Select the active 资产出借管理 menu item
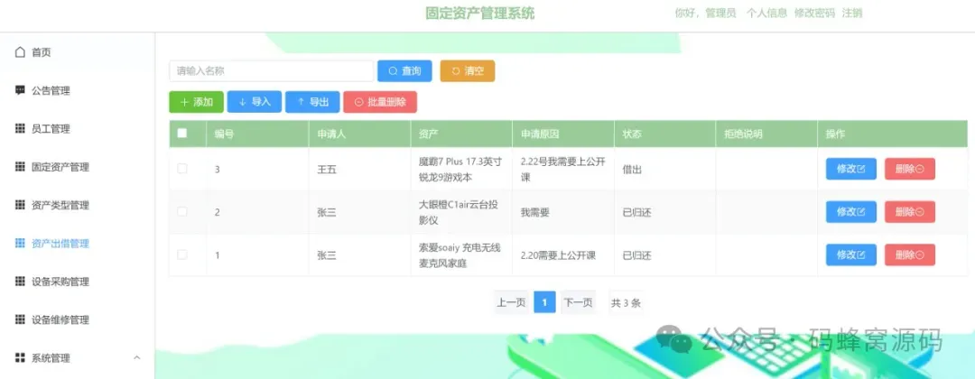Viewport: 975px width, 379px height. click(x=77, y=244)
